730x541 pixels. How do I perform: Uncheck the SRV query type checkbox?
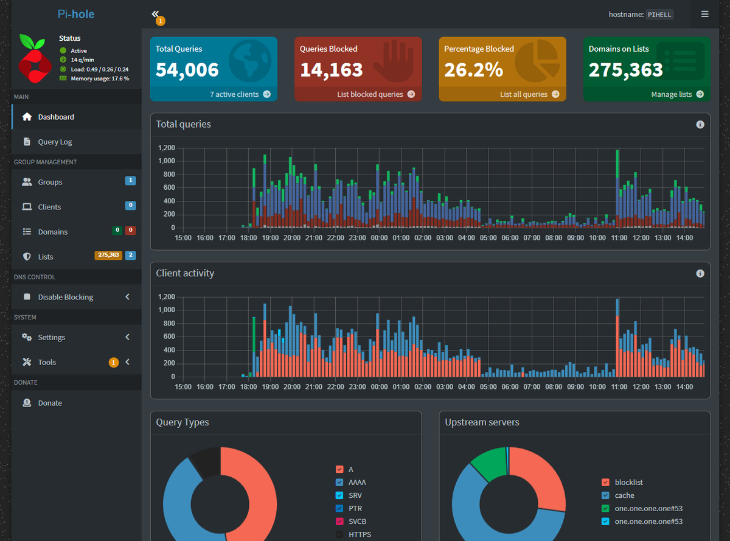click(x=340, y=495)
